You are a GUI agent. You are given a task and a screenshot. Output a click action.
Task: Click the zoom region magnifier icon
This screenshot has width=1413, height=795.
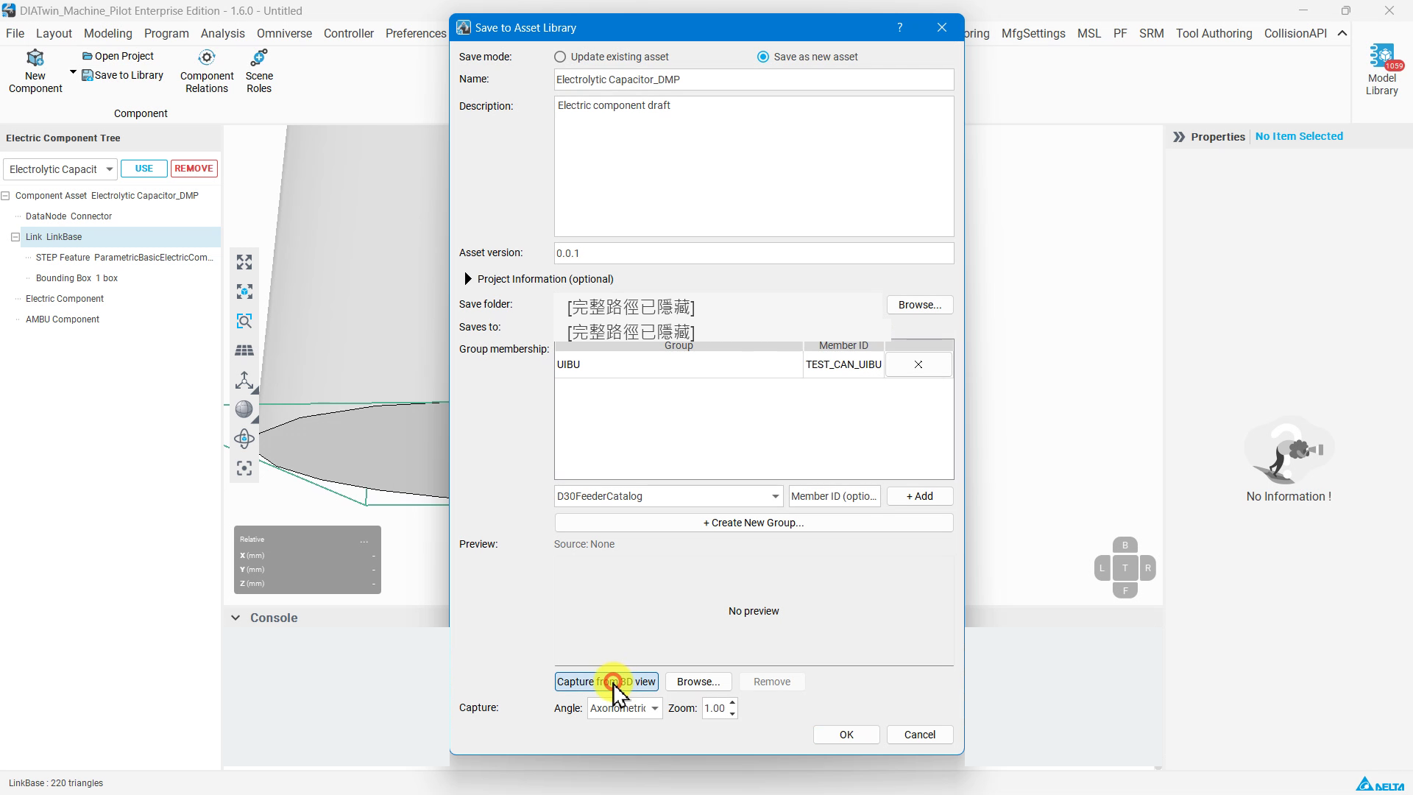pyautogui.click(x=244, y=321)
